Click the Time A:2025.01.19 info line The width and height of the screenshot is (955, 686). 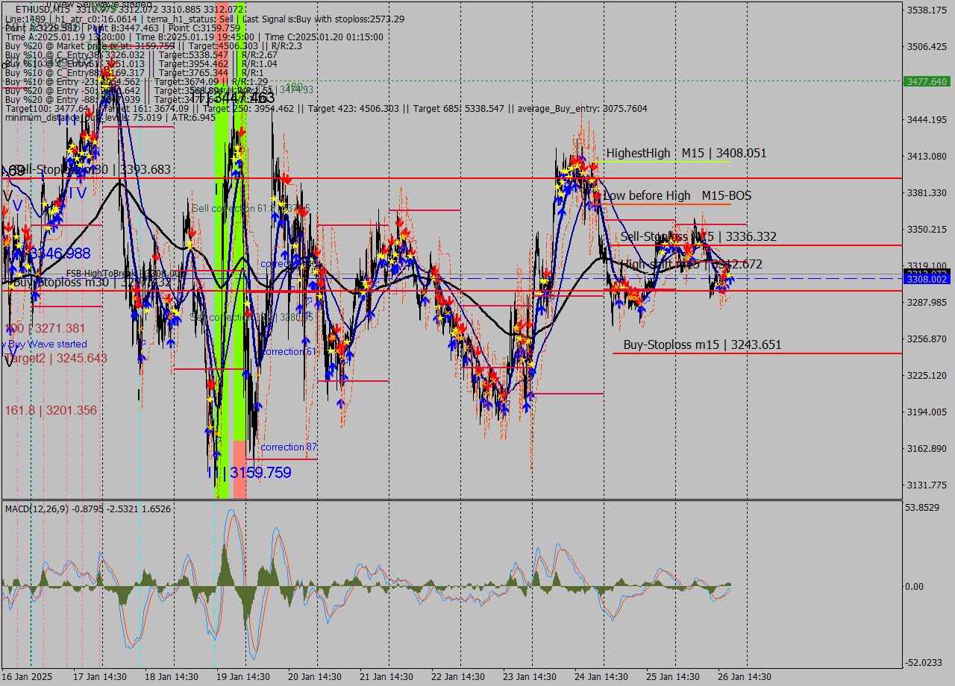pos(194,37)
